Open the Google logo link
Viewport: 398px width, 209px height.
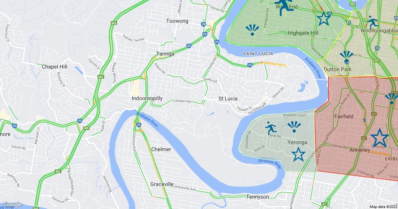(12, 204)
